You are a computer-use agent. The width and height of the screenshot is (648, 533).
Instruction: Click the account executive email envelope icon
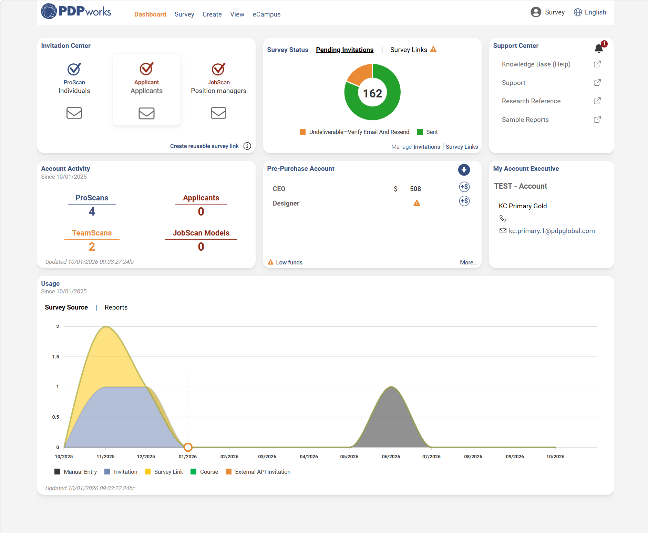[x=503, y=231]
